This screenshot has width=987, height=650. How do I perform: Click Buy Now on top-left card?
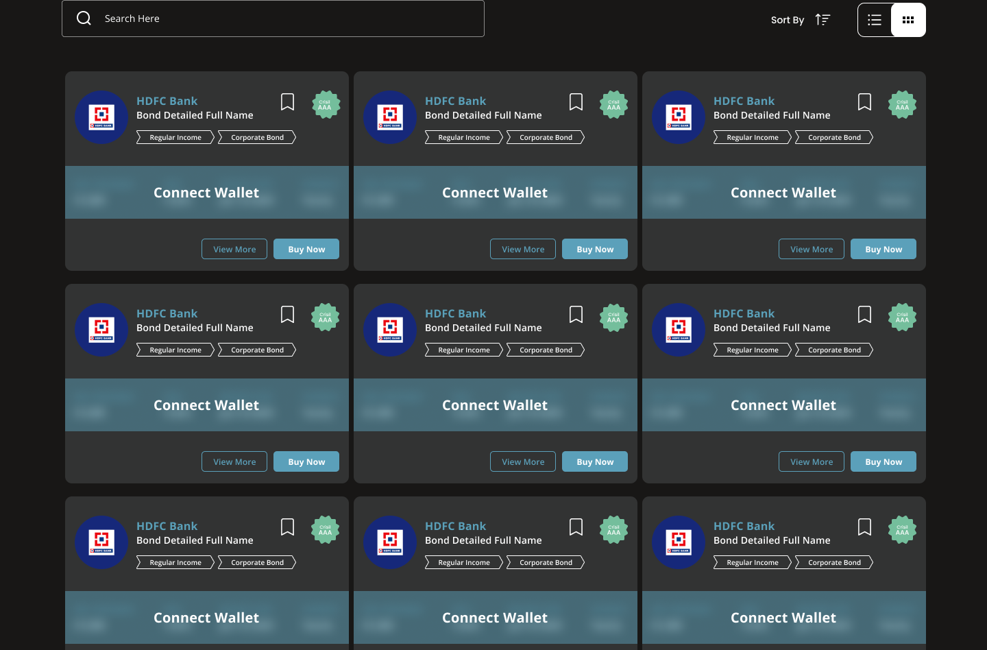[x=306, y=249]
